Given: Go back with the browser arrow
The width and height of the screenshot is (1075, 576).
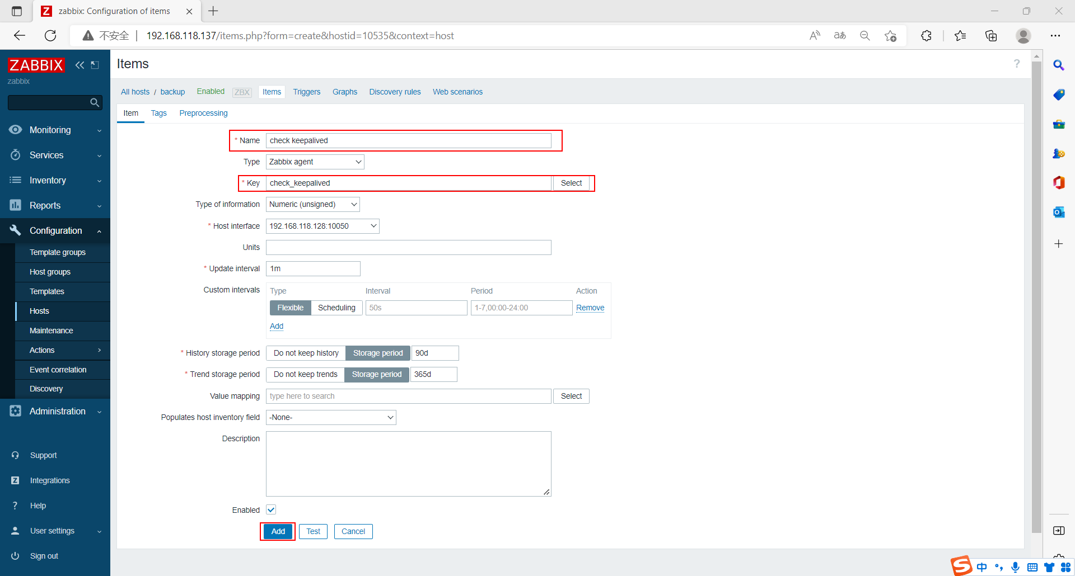Looking at the screenshot, I should [x=20, y=36].
